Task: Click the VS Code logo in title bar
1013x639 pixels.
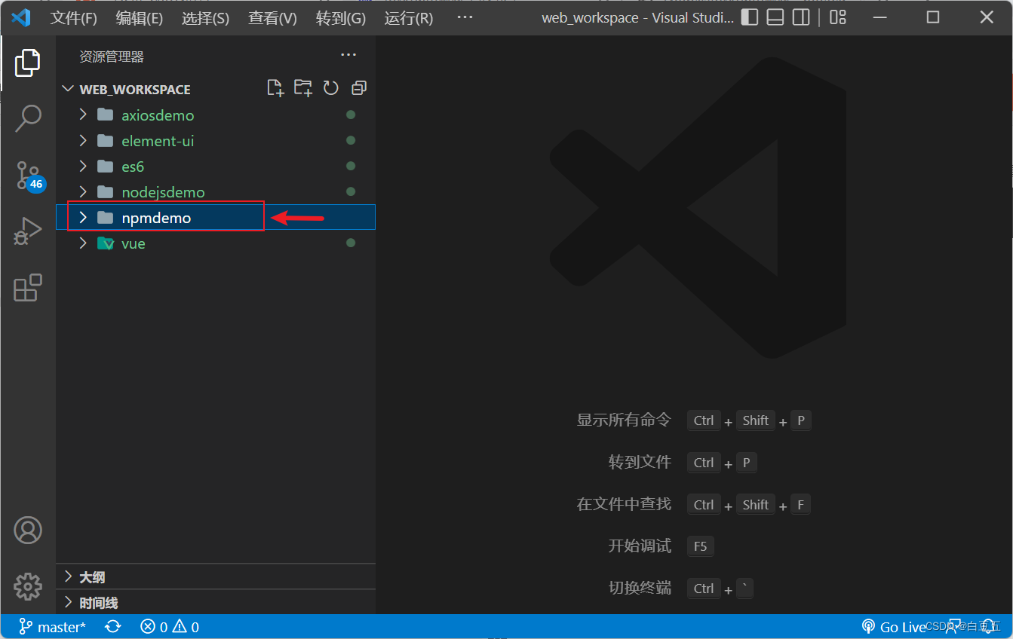Action: click(x=20, y=17)
